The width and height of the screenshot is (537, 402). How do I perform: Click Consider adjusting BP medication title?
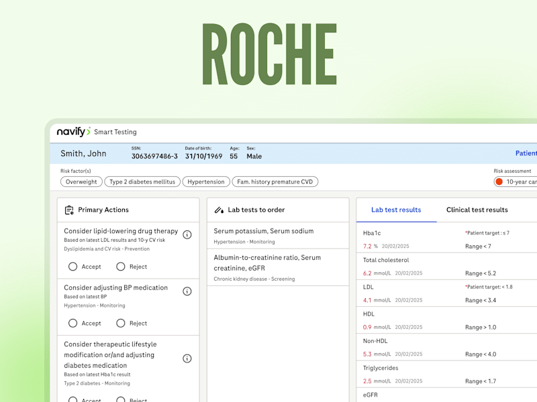(115, 288)
